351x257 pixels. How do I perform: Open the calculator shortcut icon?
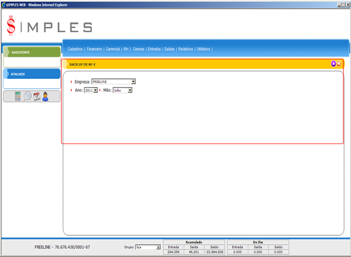(x=18, y=96)
